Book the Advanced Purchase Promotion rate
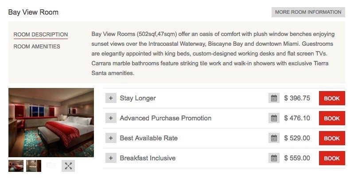This screenshot has height=179, width=354. pos(332,118)
